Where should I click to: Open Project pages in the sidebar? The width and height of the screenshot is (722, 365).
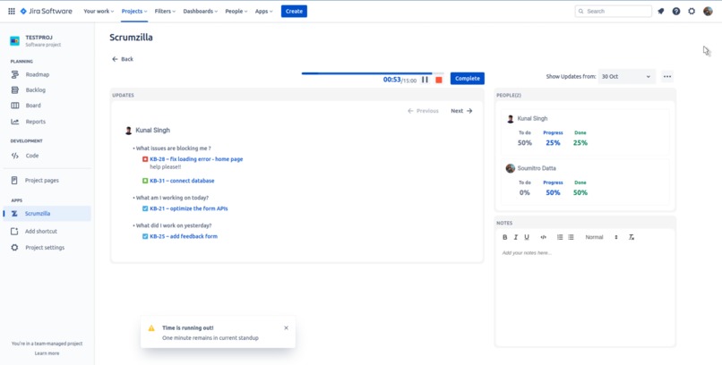coord(47,181)
